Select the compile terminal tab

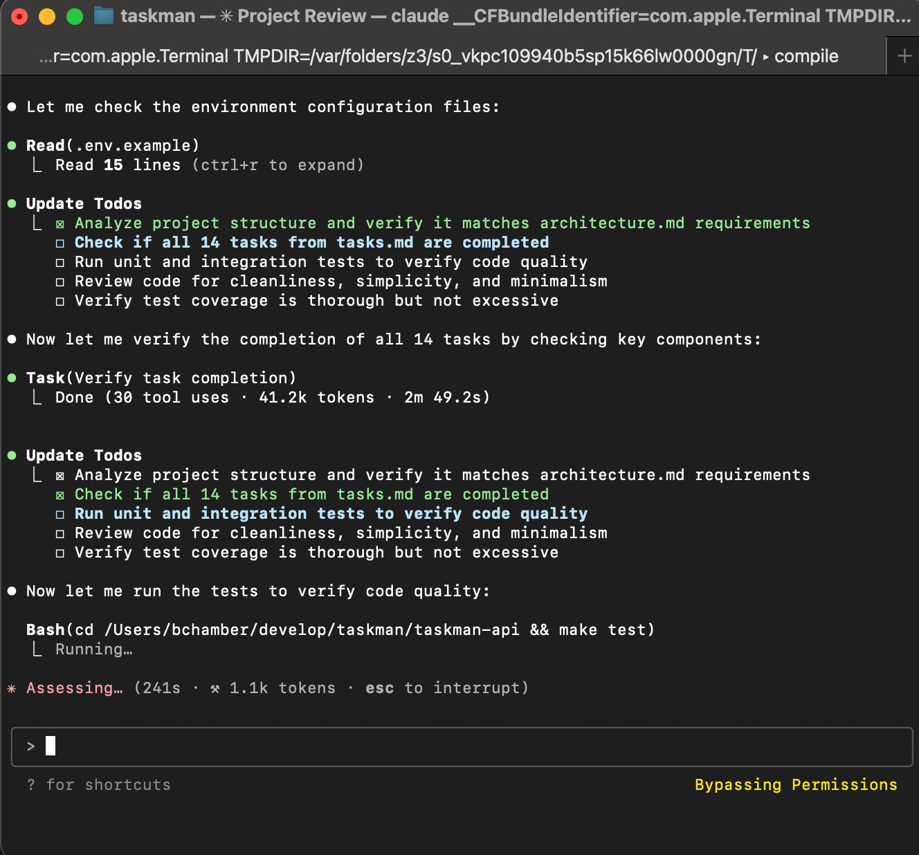(x=443, y=56)
